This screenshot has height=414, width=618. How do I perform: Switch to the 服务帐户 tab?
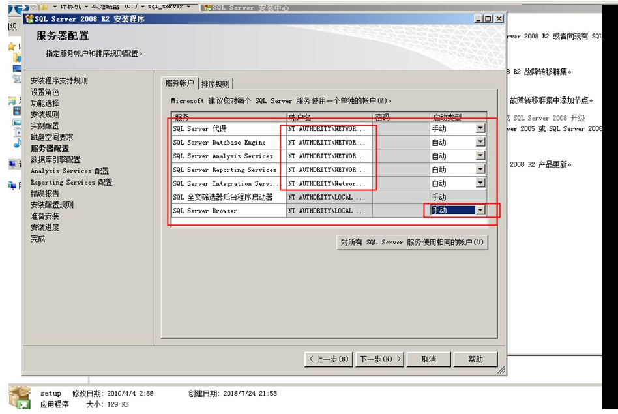click(x=179, y=83)
